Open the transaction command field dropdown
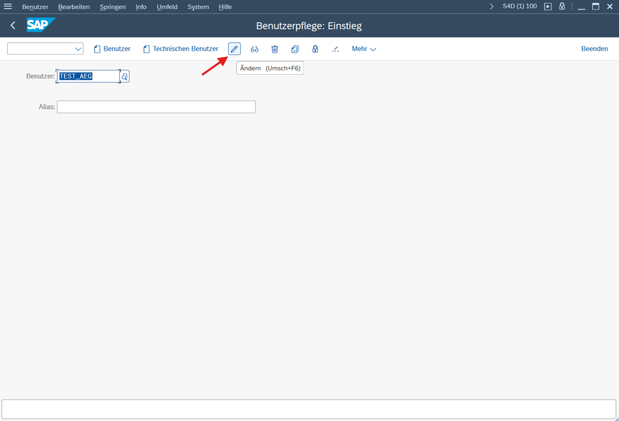The height and width of the screenshot is (421, 619). tap(78, 49)
